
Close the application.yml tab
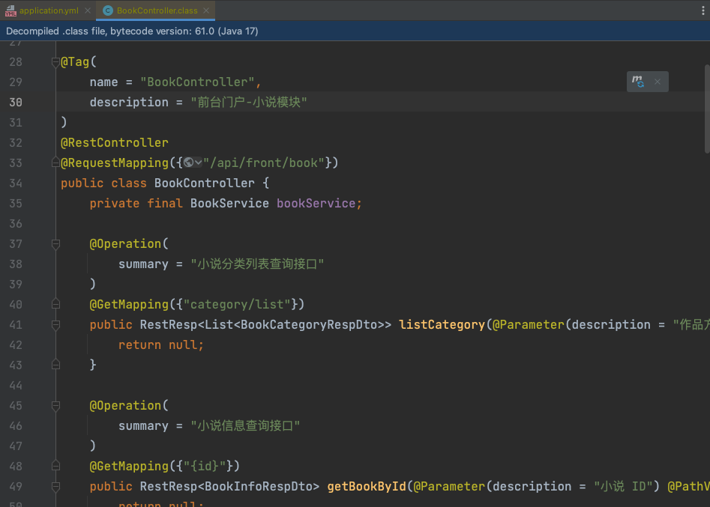coord(88,10)
